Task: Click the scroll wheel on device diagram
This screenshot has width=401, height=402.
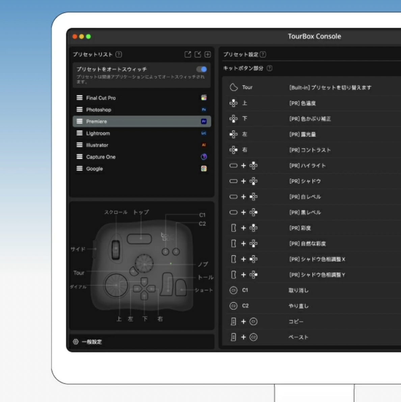Action: [x=115, y=249]
